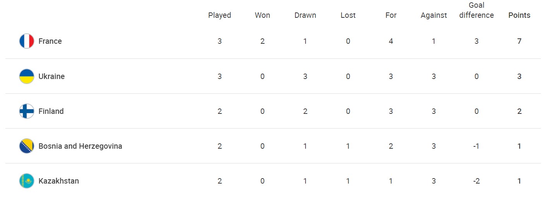Open the France team link
The width and height of the screenshot is (544, 201).
point(50,41)
